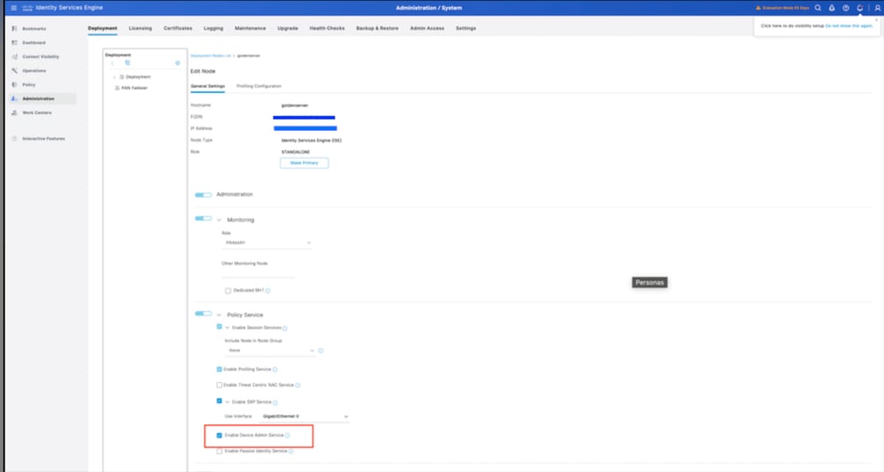Viewport: 884px width, 472px height.
Task: Switch to the Maintenance tab
Action: point(250,28)
